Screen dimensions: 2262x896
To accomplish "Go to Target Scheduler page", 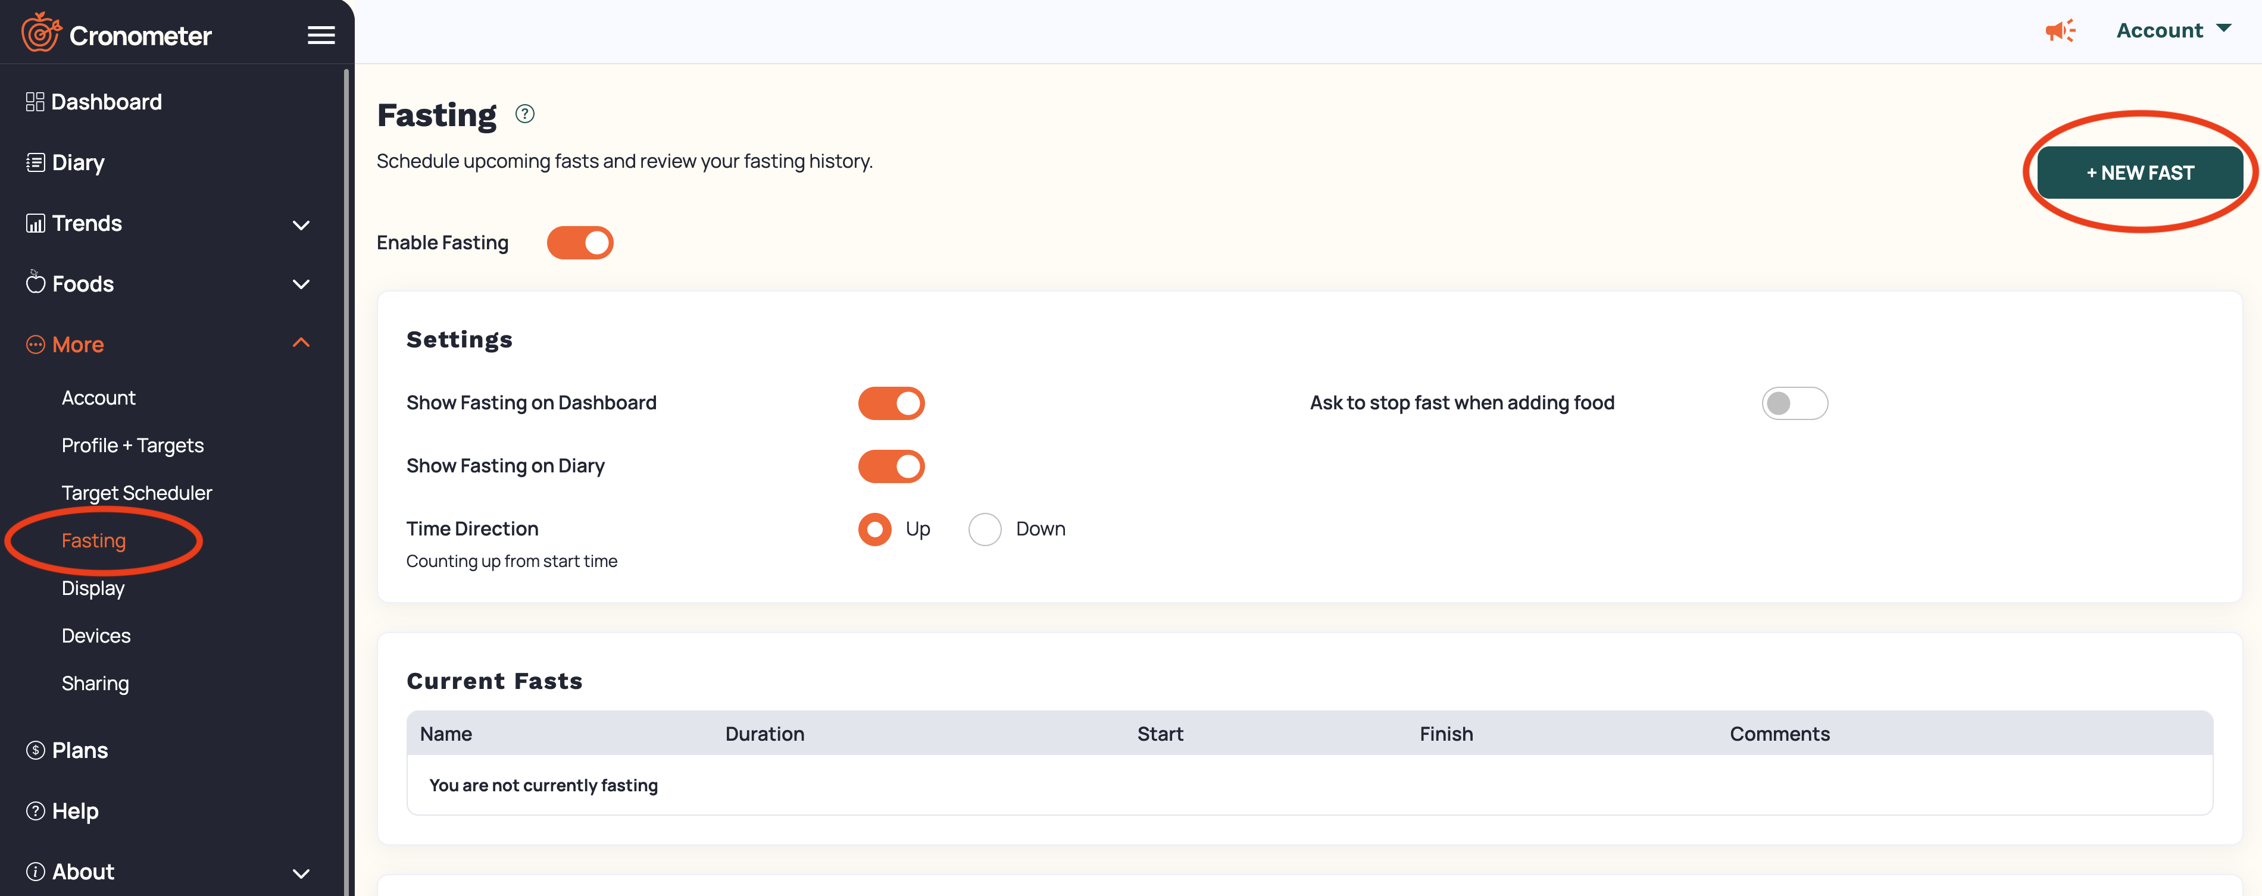I will point(137,493).
